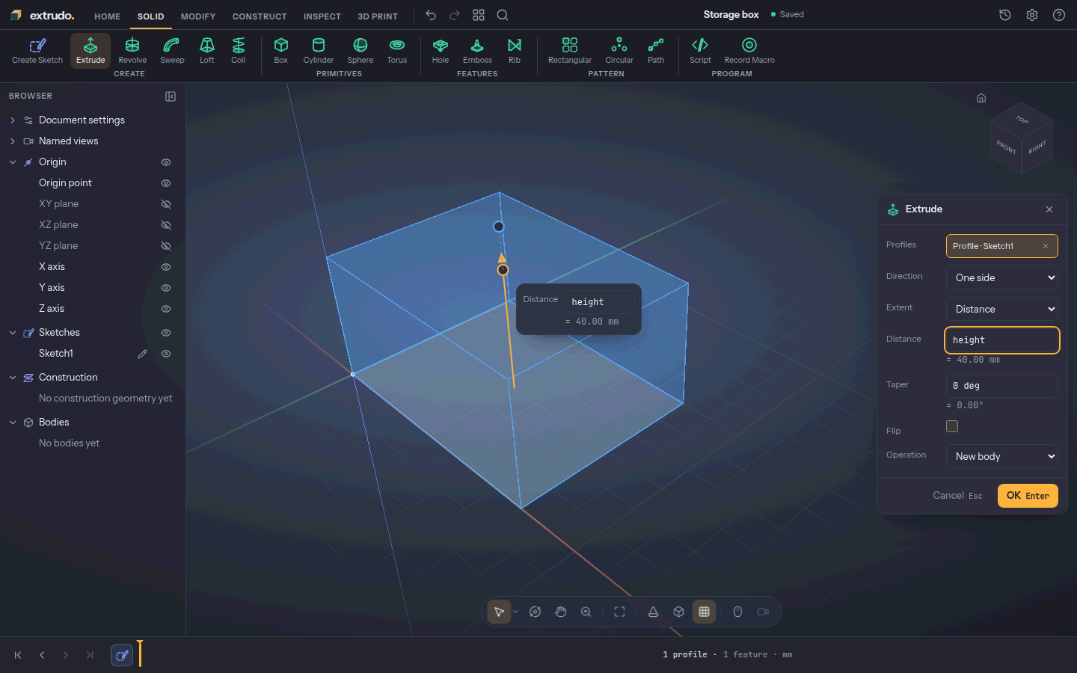The width and height of the screenshot is (1077, 673).
Task: Switch to the INSPECT tab
Action: click(x=322, y=16)
